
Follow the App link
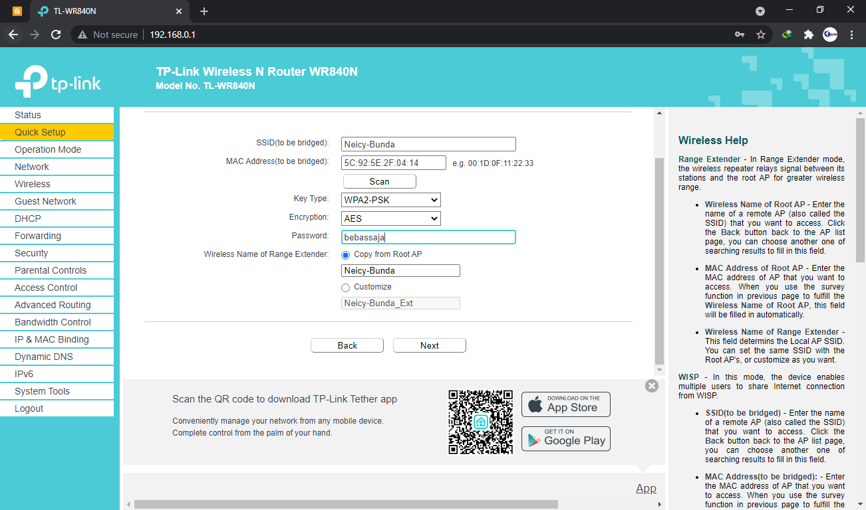pyautogui.click(x=646, y=488)
